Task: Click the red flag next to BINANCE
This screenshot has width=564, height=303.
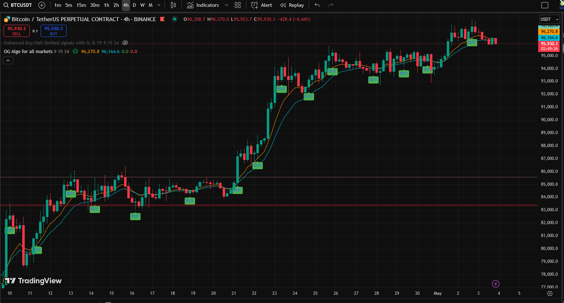Action: tap(162, 19)
